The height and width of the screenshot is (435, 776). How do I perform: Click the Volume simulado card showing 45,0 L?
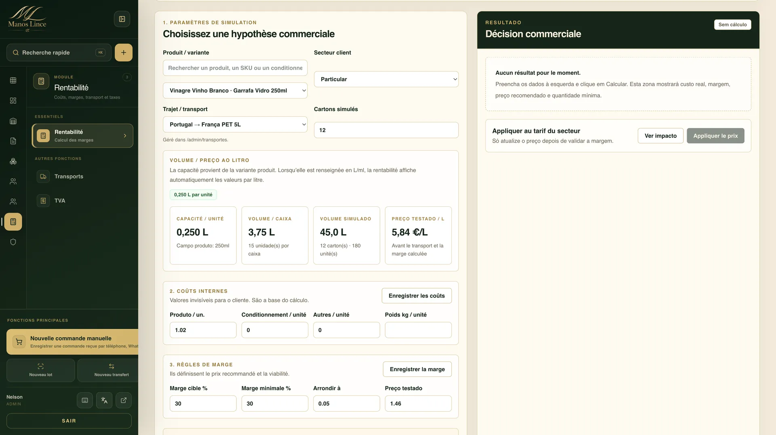pyautogui.click(x=347, y=235)
